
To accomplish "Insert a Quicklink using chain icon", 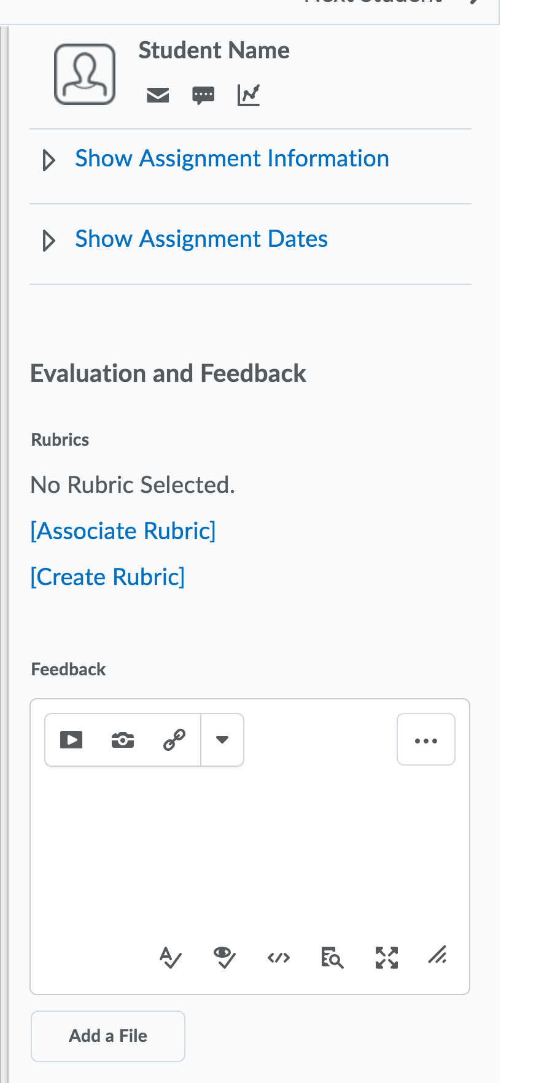I will (x=174, y=740).
